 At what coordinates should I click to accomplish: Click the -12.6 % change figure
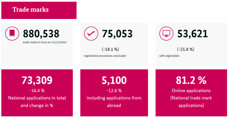(114, 91)
